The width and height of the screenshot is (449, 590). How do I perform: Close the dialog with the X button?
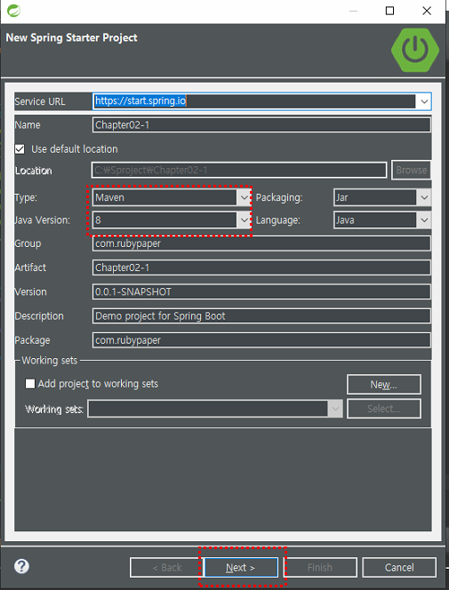[x=427, y=11]
